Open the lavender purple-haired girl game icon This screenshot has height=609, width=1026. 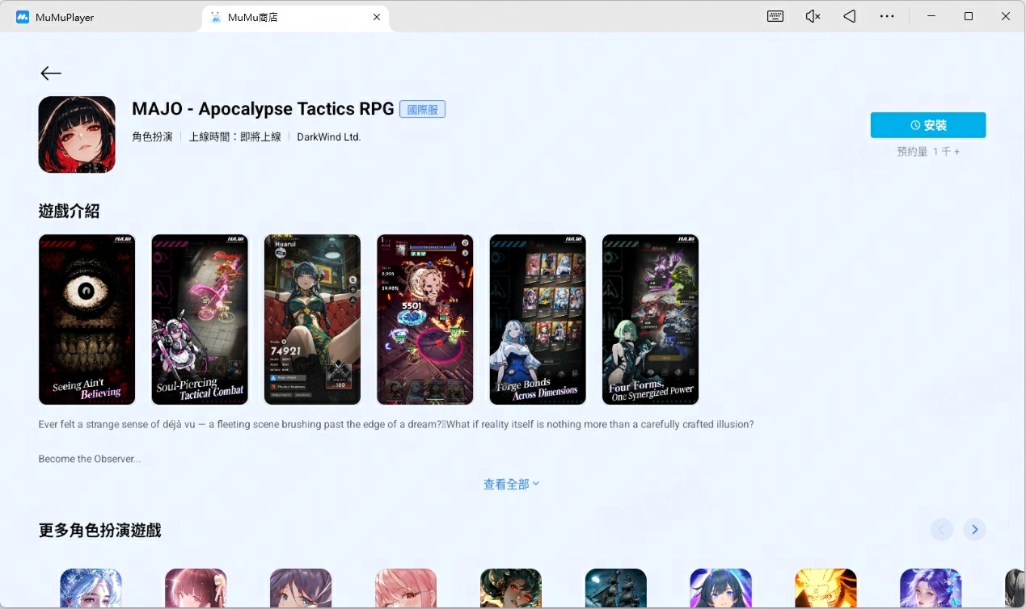[x=931, y=588]
